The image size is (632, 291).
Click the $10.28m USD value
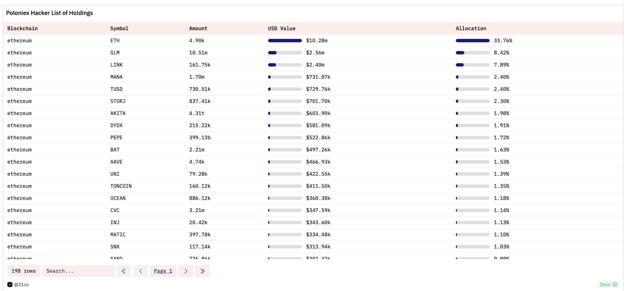[x=317, y=40]
